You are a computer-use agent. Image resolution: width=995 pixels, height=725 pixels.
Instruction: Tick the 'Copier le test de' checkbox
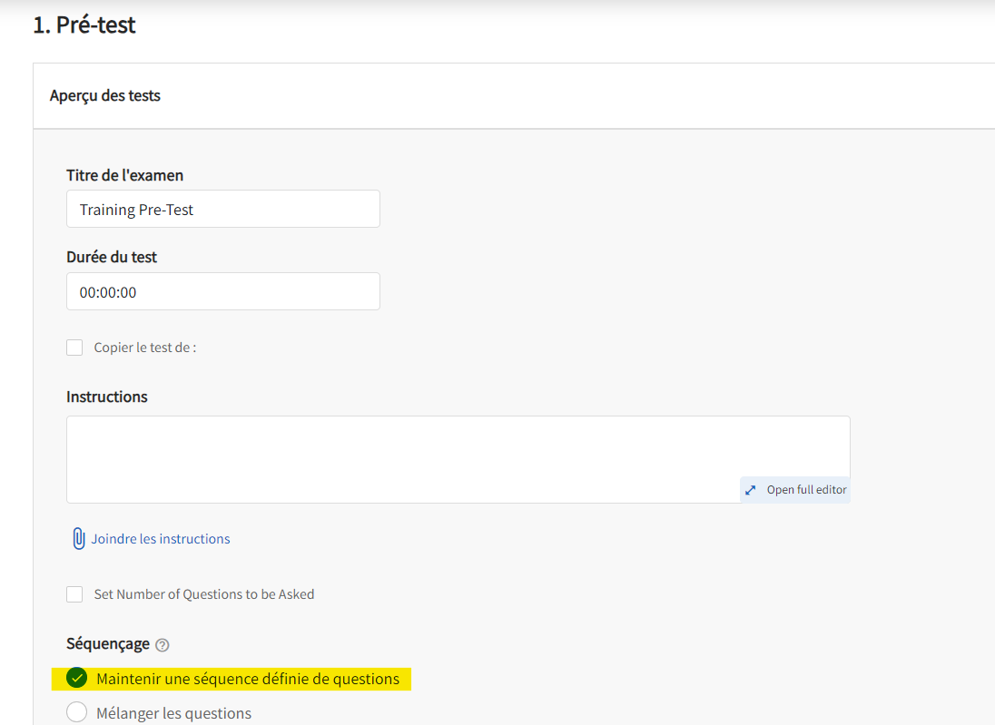(74, 348)
